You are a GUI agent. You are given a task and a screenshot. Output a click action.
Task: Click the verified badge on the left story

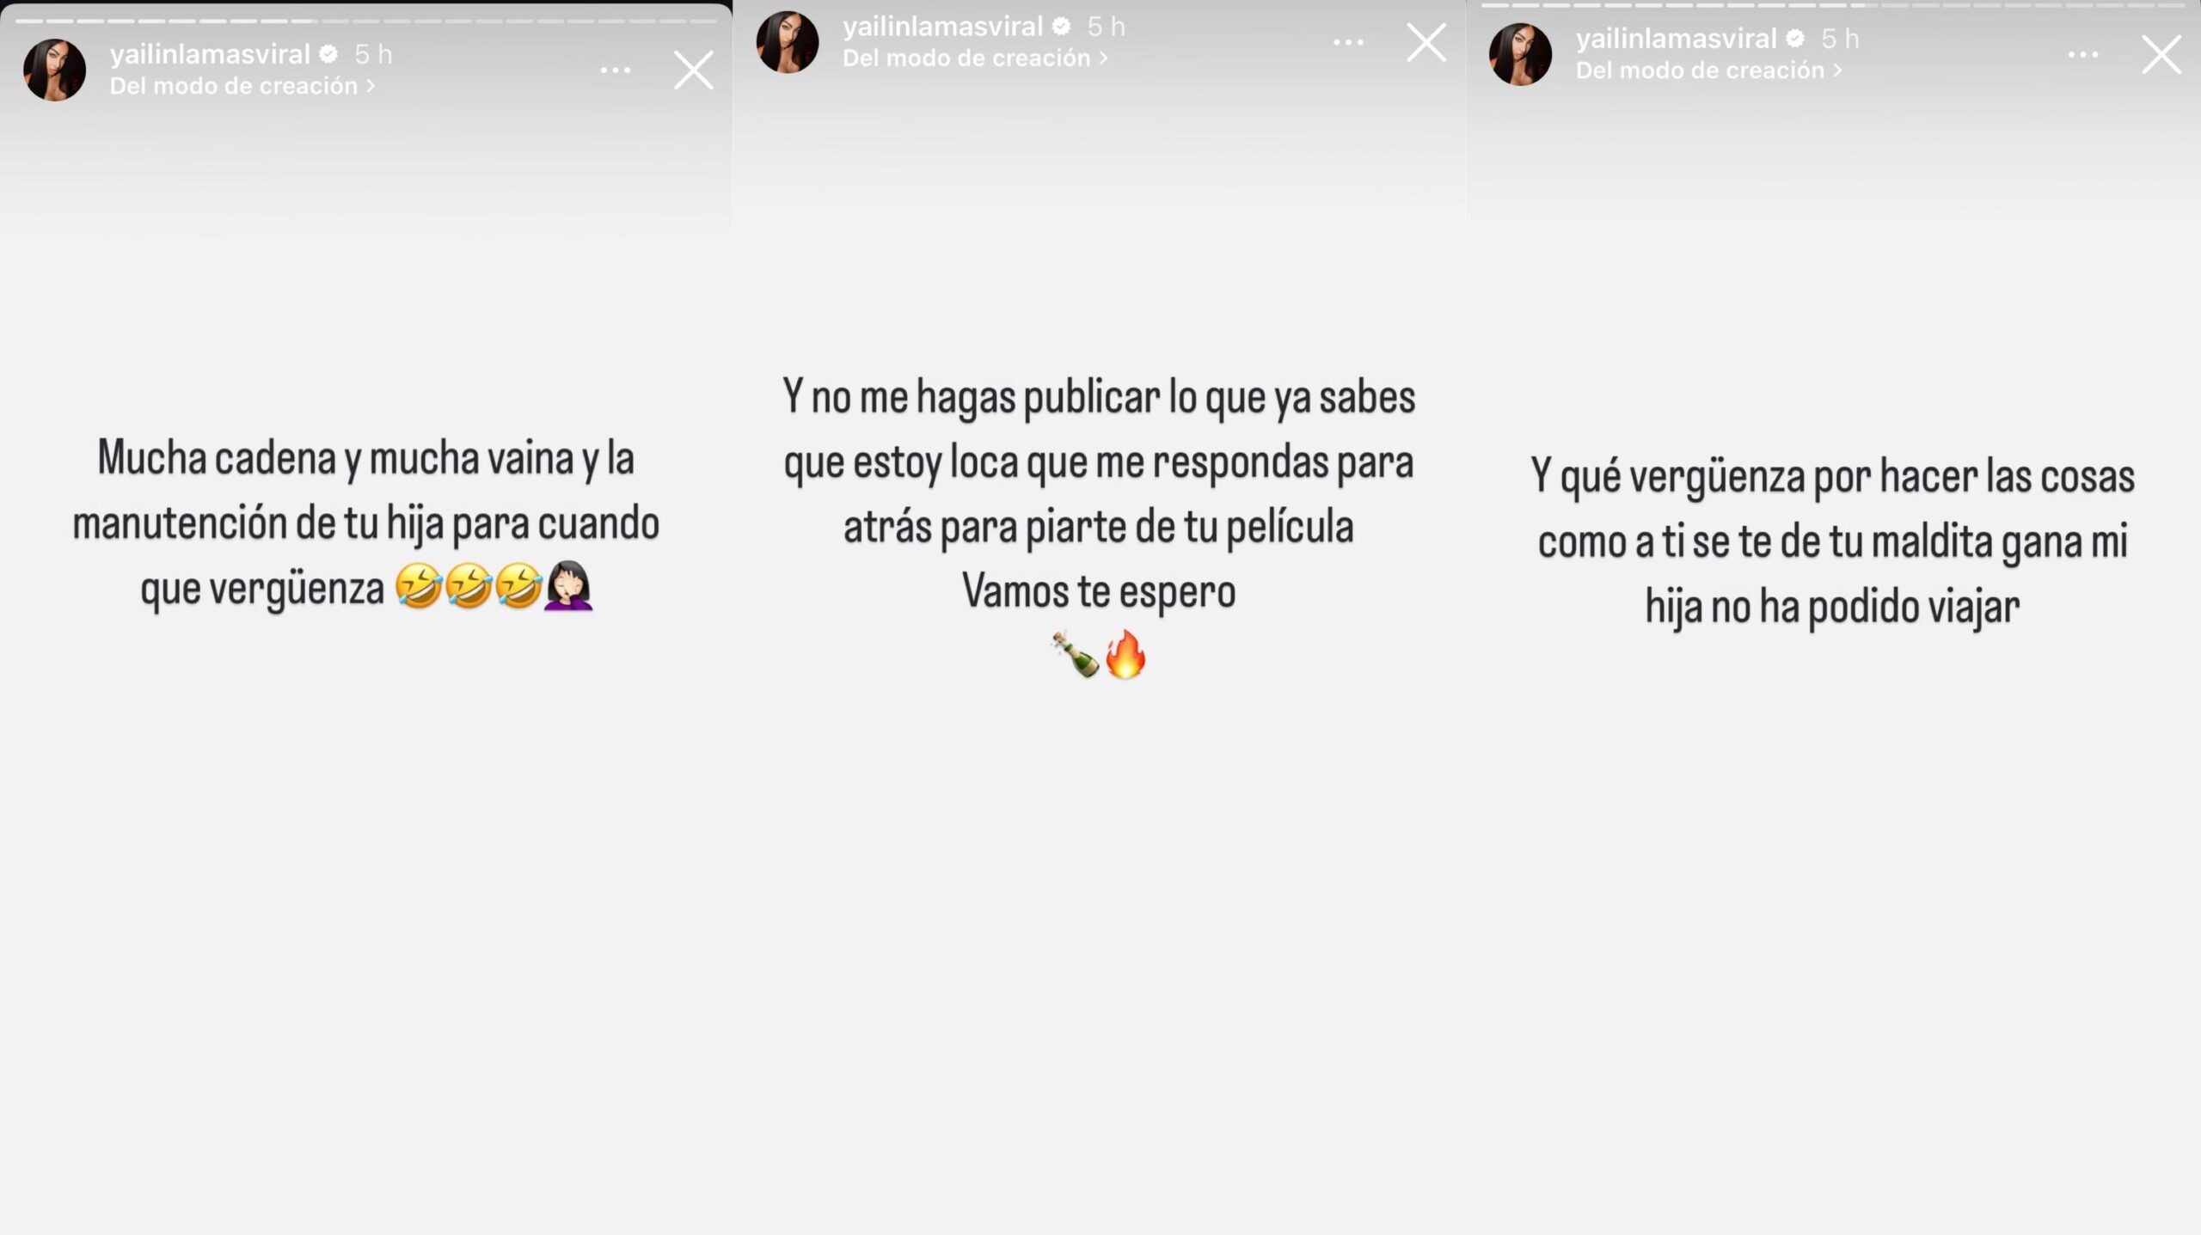328,54
